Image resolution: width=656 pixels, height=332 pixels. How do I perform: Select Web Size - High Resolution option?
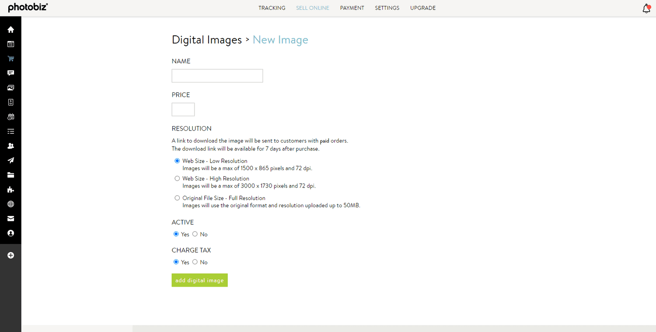[177, 178]
